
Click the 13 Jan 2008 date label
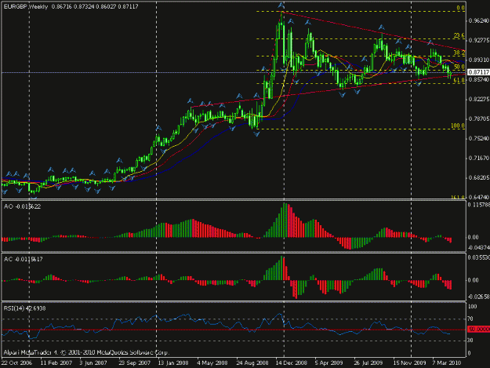tap(173, 363)
